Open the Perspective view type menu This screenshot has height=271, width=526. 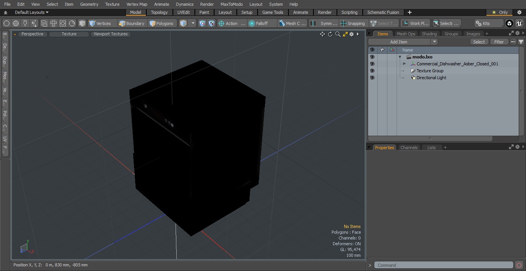32,34
